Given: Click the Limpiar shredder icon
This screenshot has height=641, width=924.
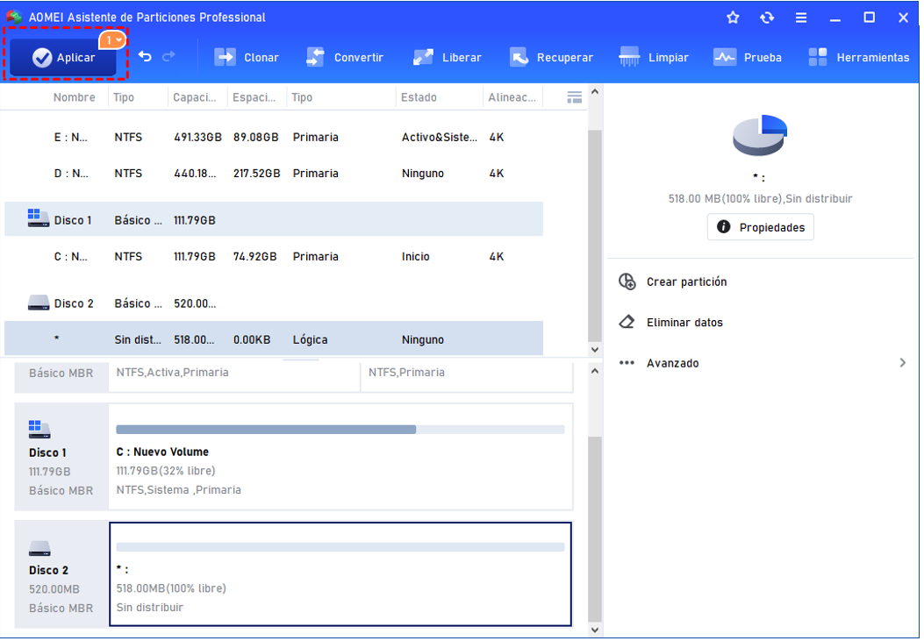Looking at the screenshot, I should 629,57.
